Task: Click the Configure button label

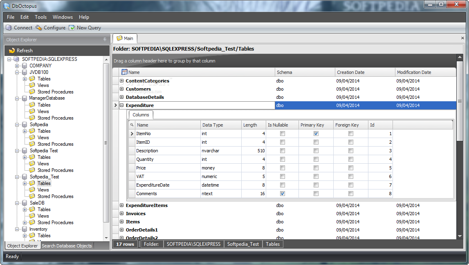Action: [x=54, y=27]
